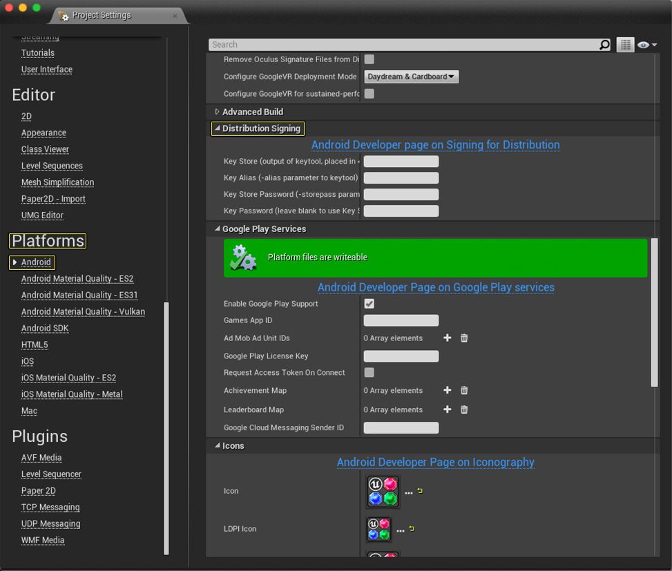Select the Project Settings tab
Screen dimensions: 672x571
click(x=101, y=15)
